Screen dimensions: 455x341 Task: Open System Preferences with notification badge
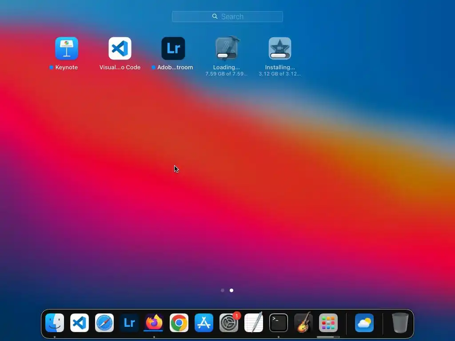click(229, 323)
